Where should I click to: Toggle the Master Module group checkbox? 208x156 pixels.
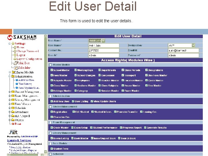point(50,65)
